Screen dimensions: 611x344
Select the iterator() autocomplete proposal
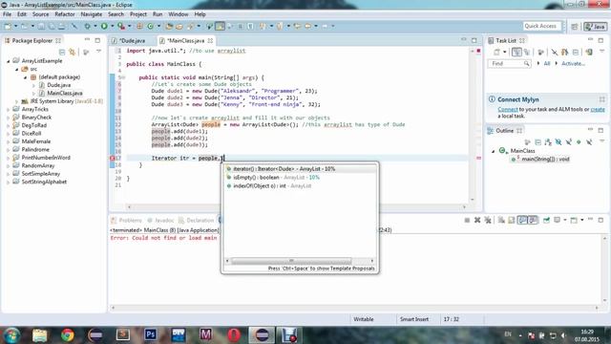[x=300, y=169]
